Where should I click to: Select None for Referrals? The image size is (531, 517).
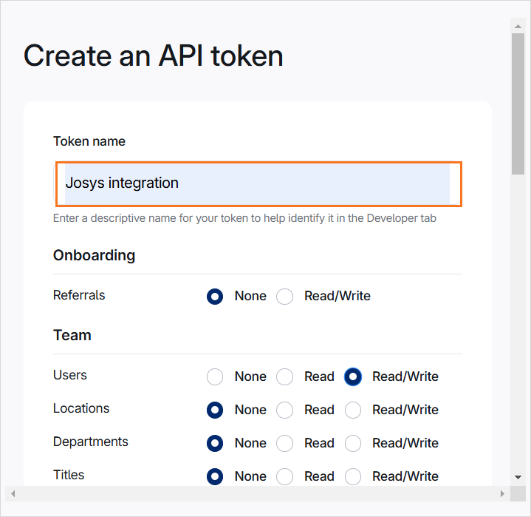coord(215,297)
